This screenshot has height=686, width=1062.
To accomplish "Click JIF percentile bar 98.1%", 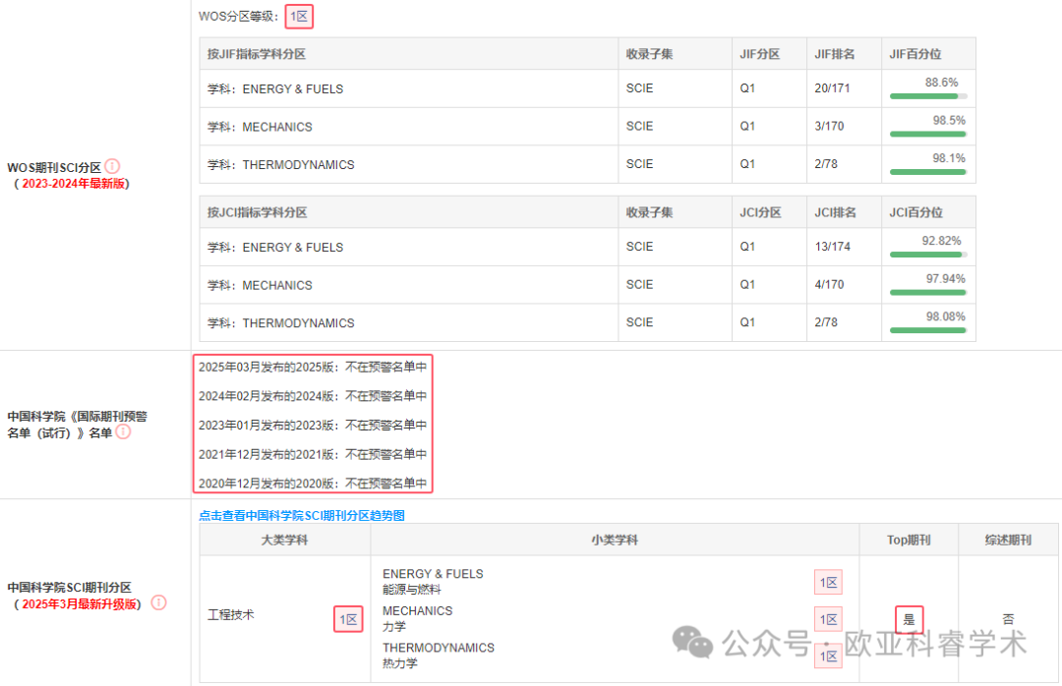I will (928, 172).
